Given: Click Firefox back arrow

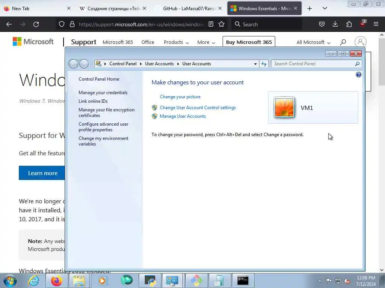Looking at the screenshot, I should [9, 24].
